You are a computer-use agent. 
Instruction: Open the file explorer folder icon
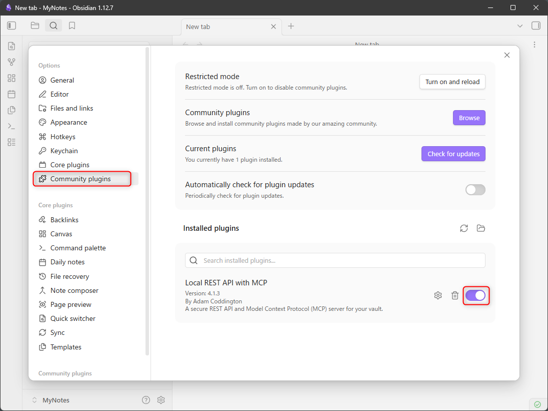click(x=35, y=26)
